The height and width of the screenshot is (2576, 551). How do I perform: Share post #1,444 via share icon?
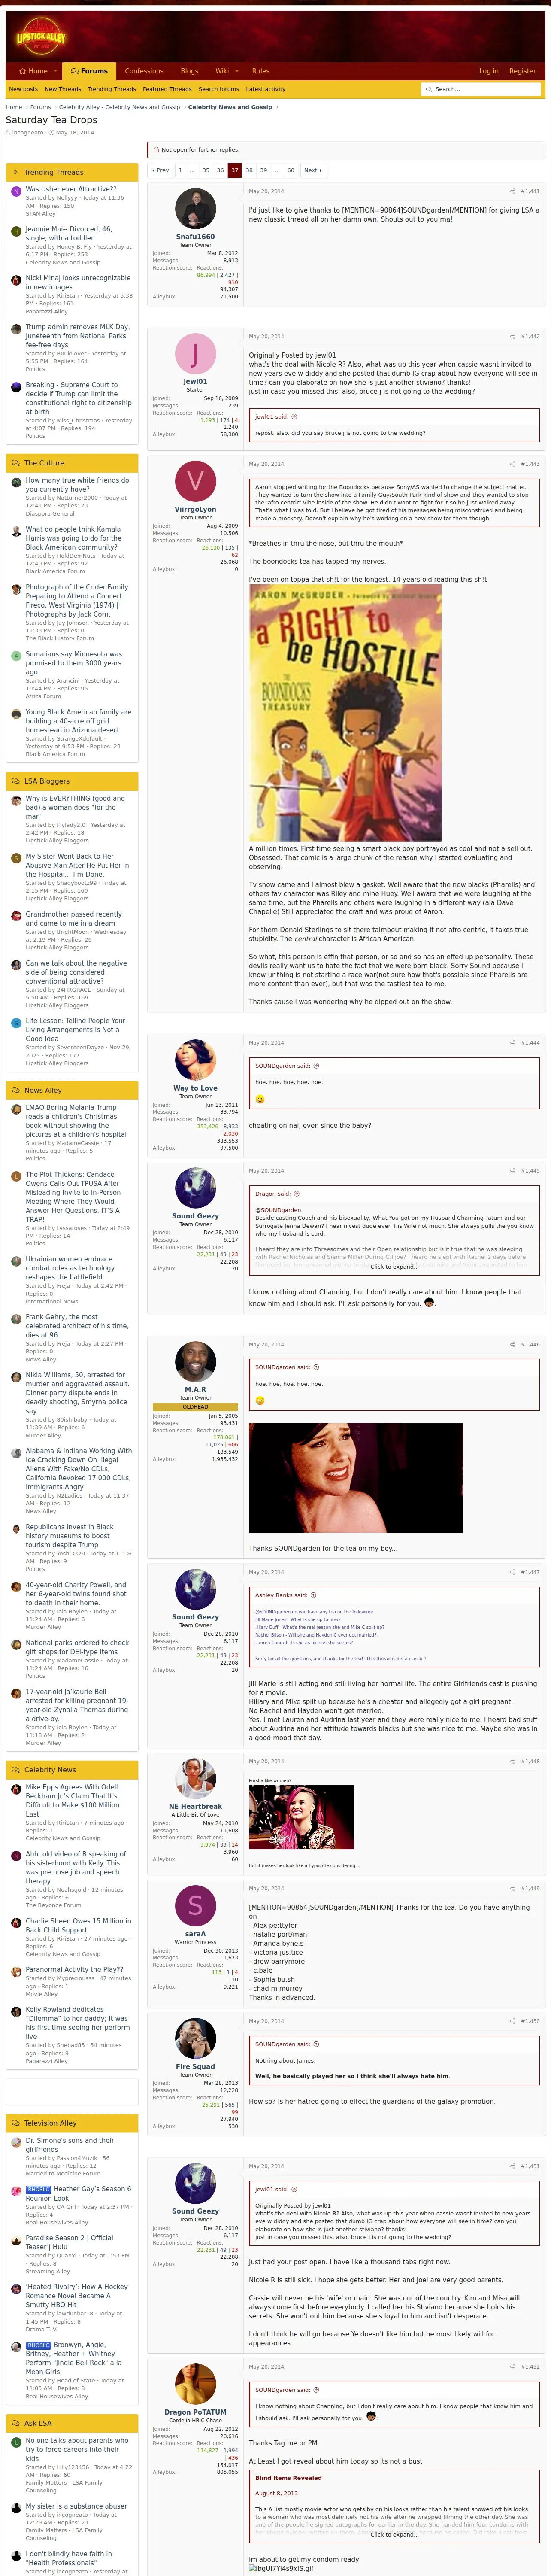coord(513,1042)
